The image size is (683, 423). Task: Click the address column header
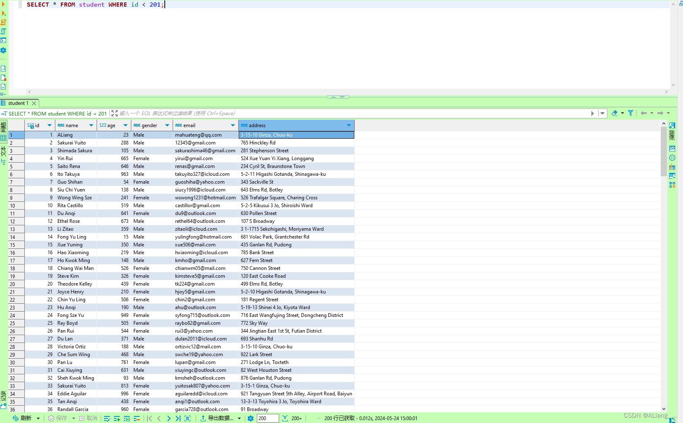[296, 125]
